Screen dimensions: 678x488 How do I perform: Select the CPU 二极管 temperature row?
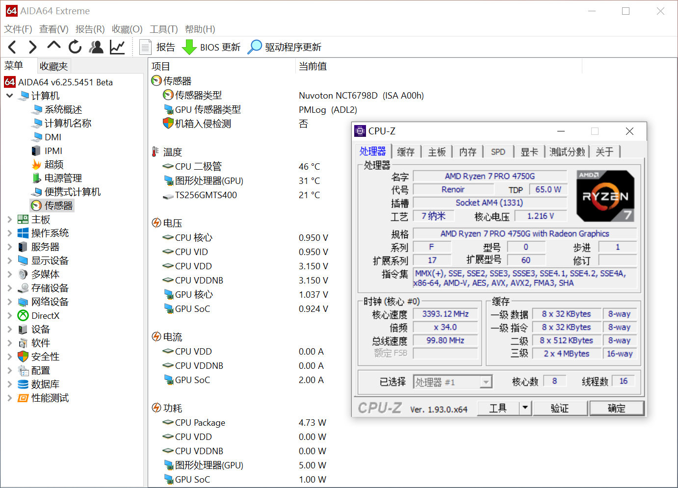[x=198, y=166]
